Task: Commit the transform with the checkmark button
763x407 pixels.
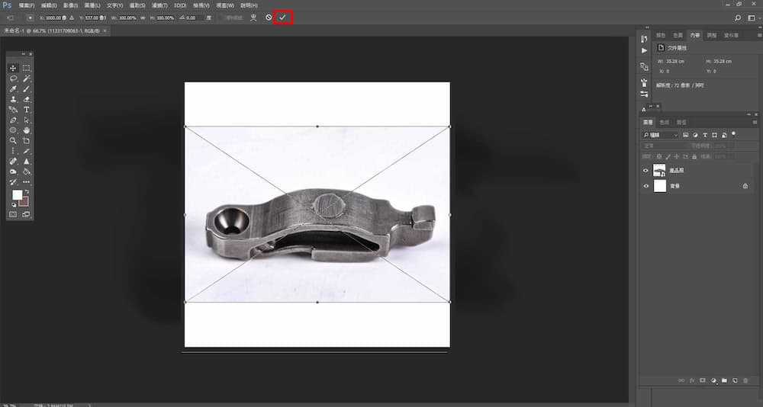Action: pos(283,18)
